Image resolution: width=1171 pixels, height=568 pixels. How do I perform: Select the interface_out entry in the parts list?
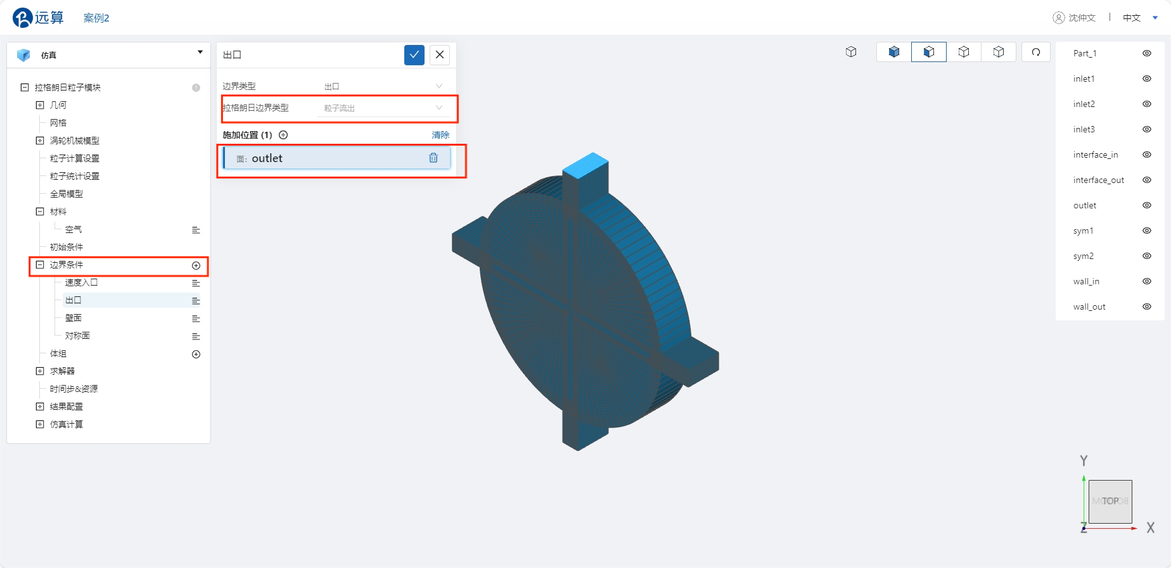[1099, 180]
